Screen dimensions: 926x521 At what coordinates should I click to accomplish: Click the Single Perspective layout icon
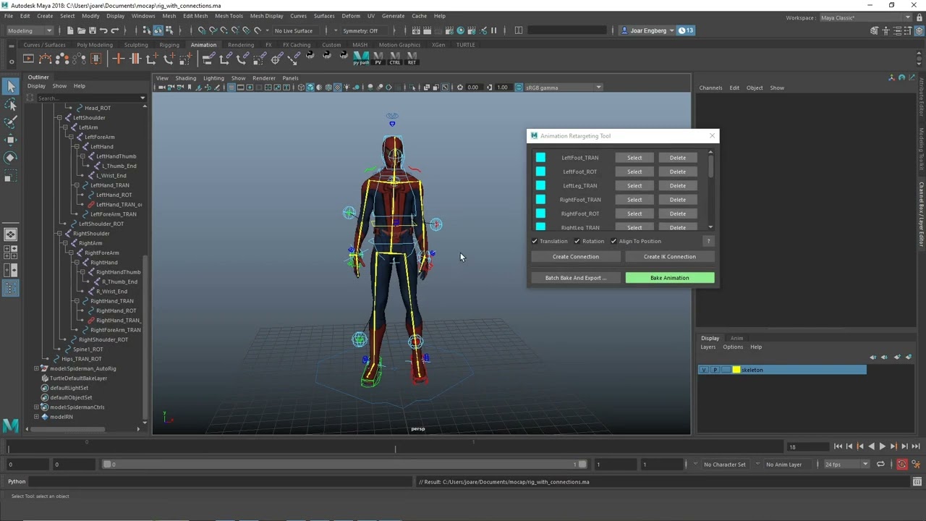click(x=11, y=234)
